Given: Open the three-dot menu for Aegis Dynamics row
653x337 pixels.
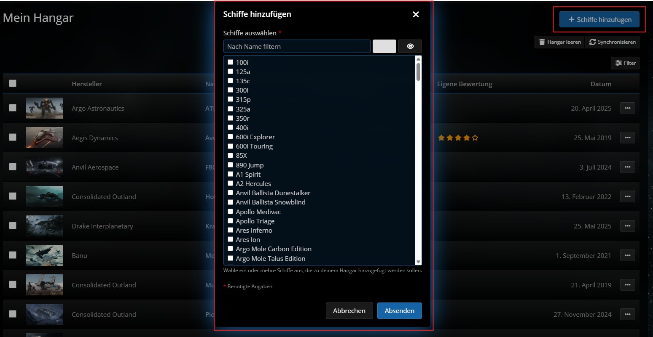Looking at the screenshot, I should point(627,138).
